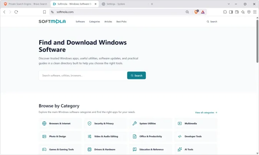Click the code brackets icon for Developer Tools
This screenshot has height=155, width=259.
[x=180, y=136]
